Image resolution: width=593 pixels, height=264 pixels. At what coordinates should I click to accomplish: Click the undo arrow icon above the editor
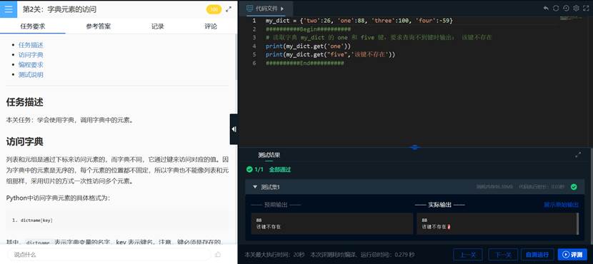tap(546, 9)
